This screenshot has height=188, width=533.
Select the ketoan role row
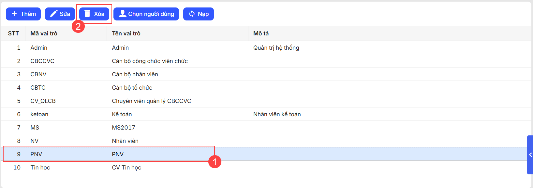[x=39, y=114]
